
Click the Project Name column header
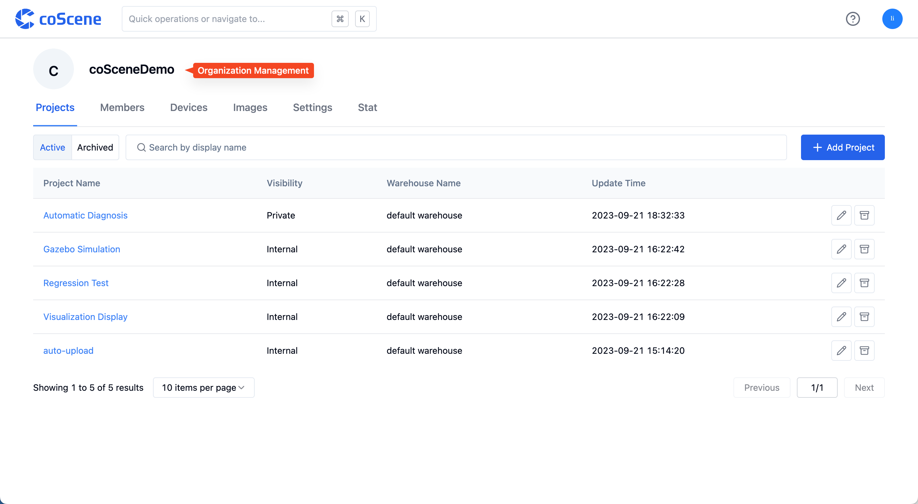pos(72,183)
